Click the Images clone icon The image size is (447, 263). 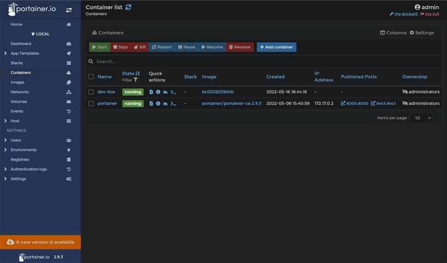69,83
